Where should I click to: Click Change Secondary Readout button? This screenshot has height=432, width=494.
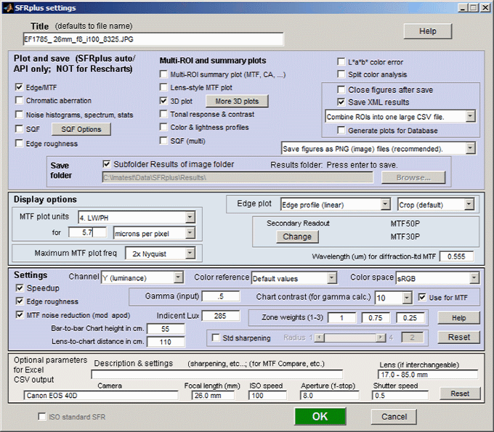[297, 237]
